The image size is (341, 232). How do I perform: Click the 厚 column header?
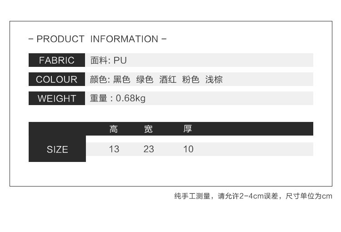[188, 129]
